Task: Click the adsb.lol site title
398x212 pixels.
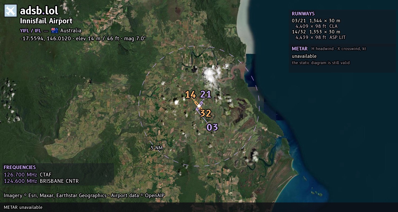Action: [39, 11]
